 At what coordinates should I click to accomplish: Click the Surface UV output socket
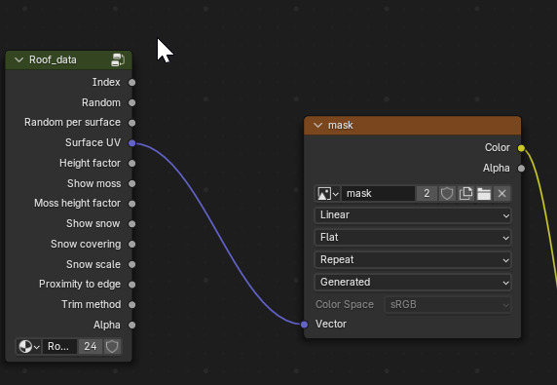pyautogui.click(x=132, y=143)
